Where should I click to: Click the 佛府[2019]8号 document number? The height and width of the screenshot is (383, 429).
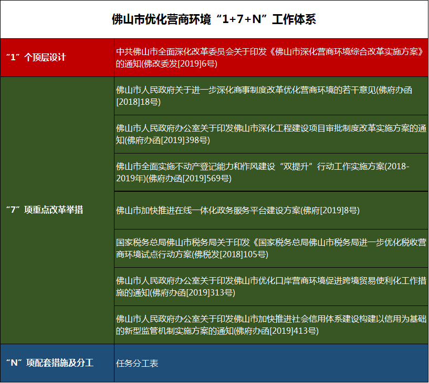pyautogui.click(x=336, y=211)
